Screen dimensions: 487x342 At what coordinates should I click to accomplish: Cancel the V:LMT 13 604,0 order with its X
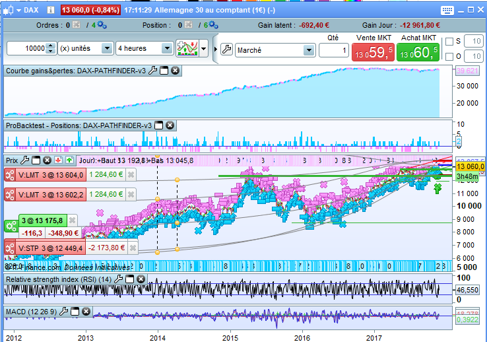131,175
